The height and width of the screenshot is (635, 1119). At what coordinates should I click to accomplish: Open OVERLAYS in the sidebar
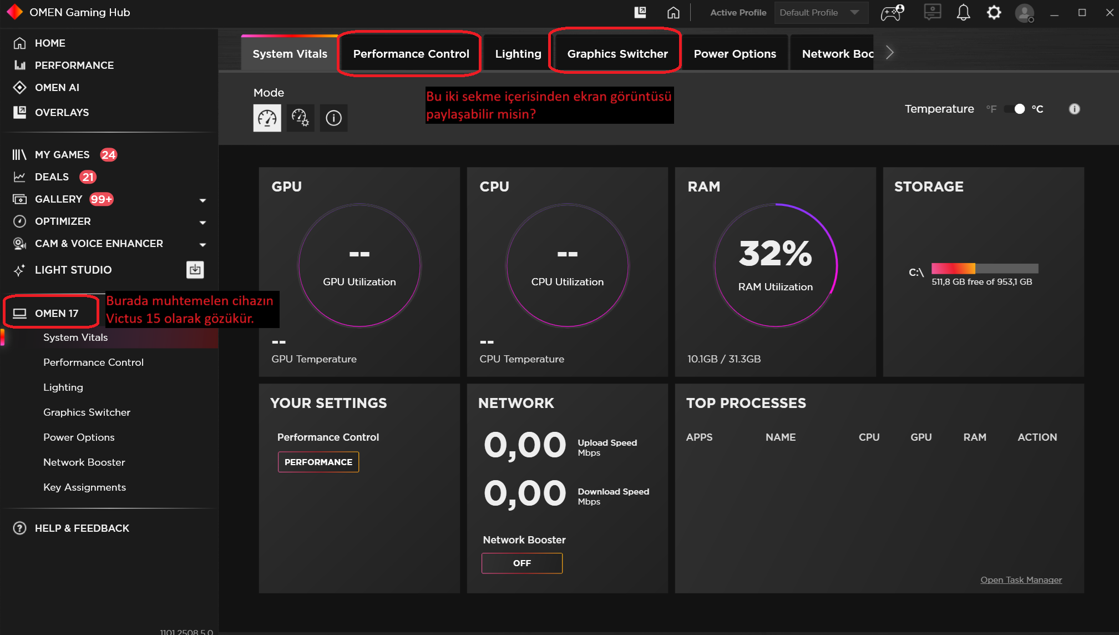pyautogui.click(x=62, y=112)
